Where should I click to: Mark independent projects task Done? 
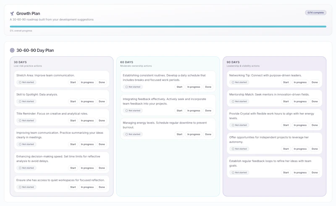(315, 149)
